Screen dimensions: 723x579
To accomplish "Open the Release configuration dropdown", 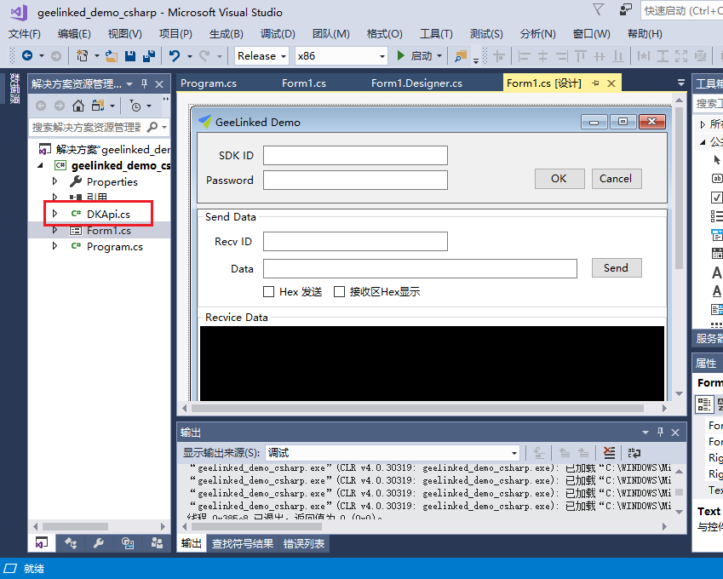I will tap(261, 56).
